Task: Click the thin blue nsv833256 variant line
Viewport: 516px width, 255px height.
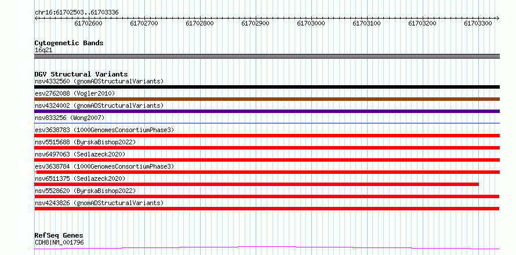Action: pyautogui.click(x=267, y=123)
